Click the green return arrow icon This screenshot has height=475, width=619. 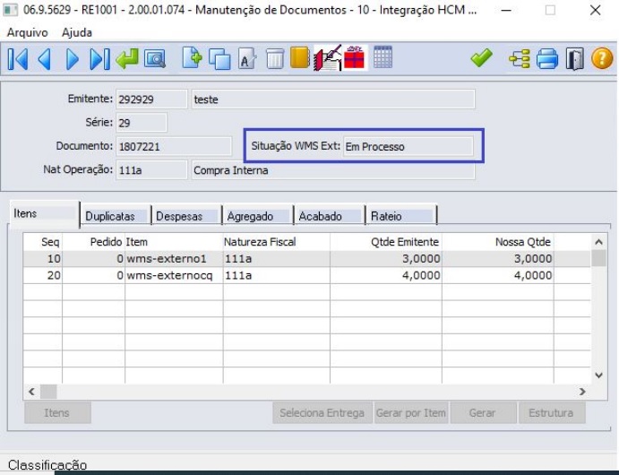[x=127, y=59]
